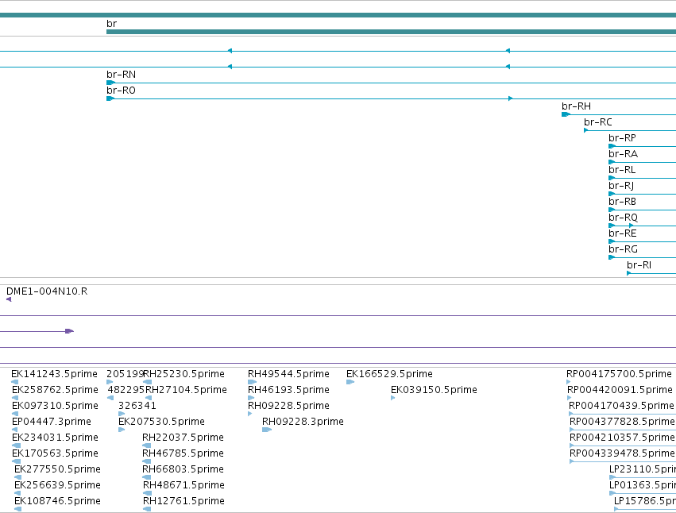The width and height of the screenshot is (676, 513).
Task: Click the EK039150.5prime feature glyph
Action: [x=392, y=398]
